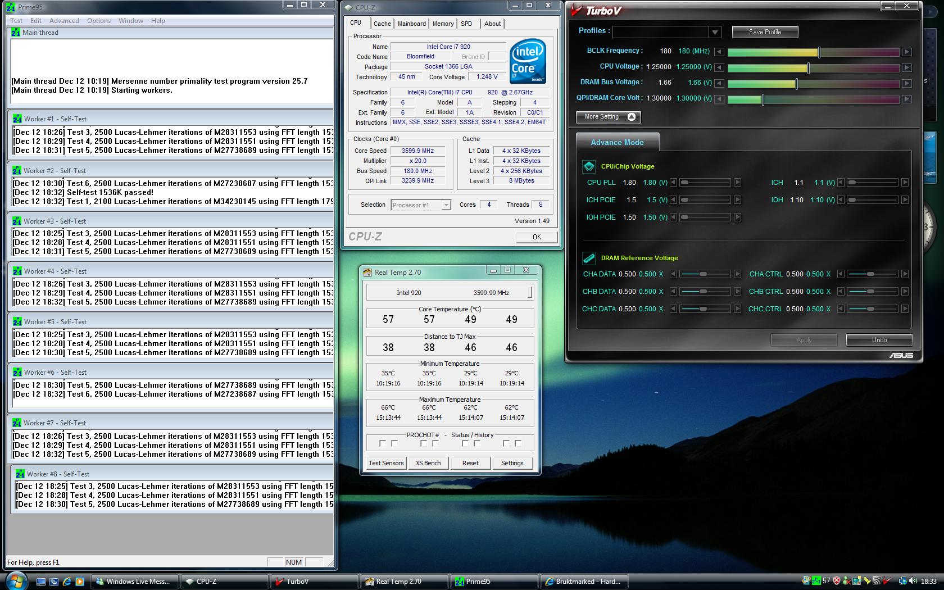Open the Processor #1 selection dropdown

pyautogui.click(x=446, y=205)
